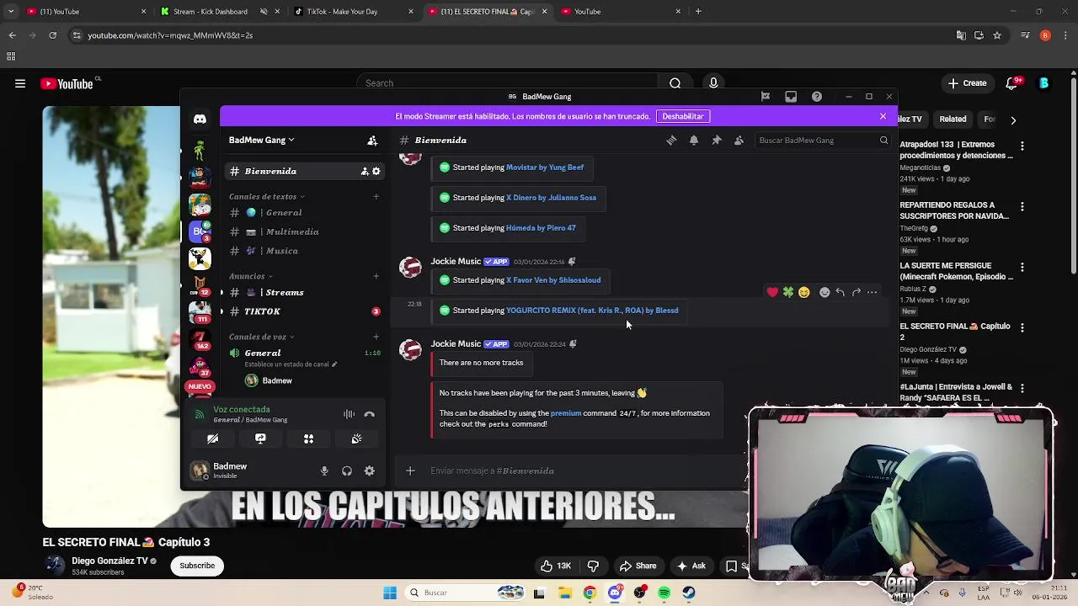Open YouTube hamburger guide menu
1078x606 pixels.
20,83
